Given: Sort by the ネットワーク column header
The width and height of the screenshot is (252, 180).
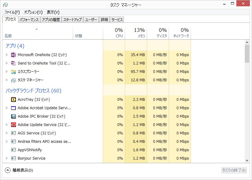Looking at the screenshot, I should tap(180, 33).
